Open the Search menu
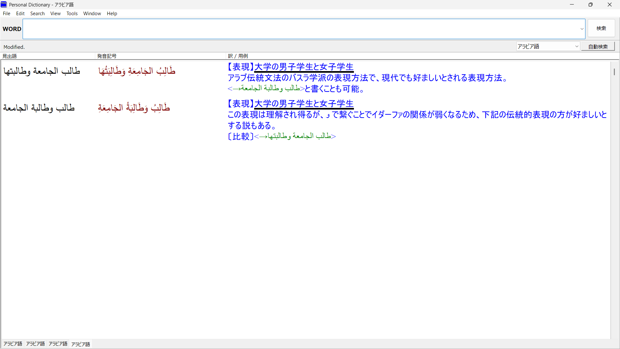 click(37, 14)
